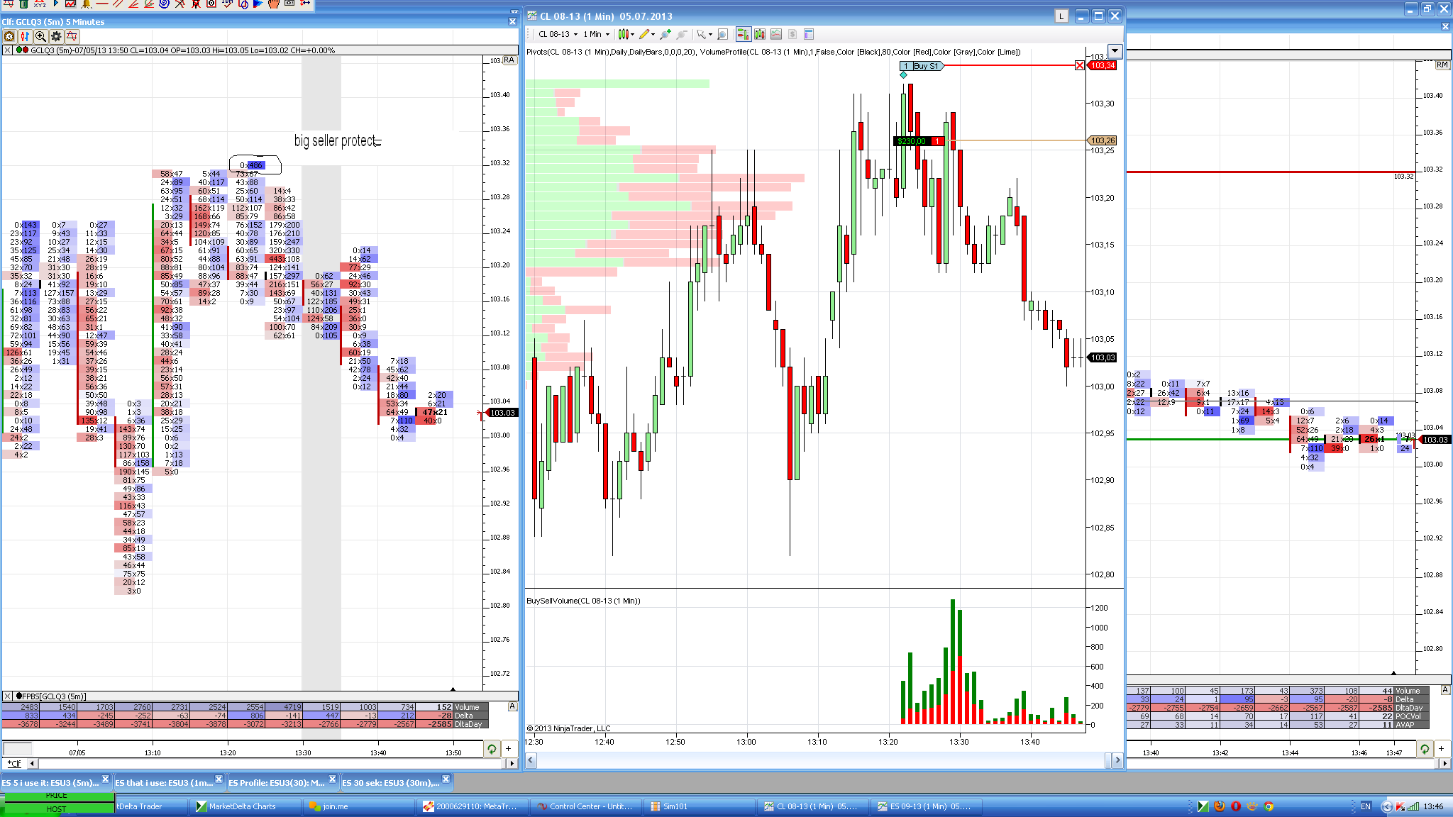
Task: Click the RA button on GCLQ3 price scale
Action: click(509, 60)
